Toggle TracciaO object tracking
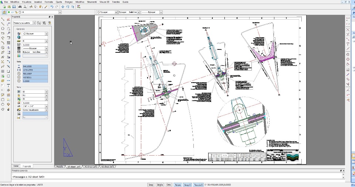Image resolution: width=355 pixels, height=187 pixels. click(x=198, y=185)
